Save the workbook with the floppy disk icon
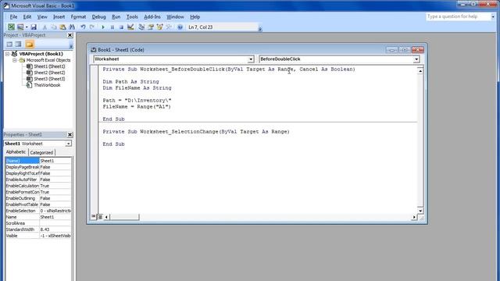 [x=34, y=27]
